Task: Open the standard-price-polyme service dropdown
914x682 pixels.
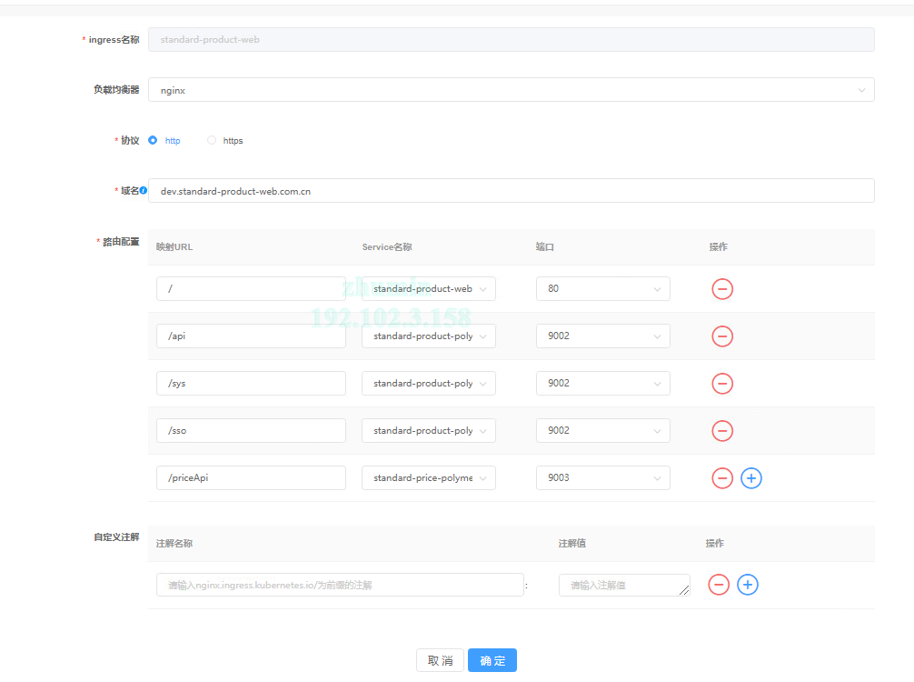Action: pos(429,477)
